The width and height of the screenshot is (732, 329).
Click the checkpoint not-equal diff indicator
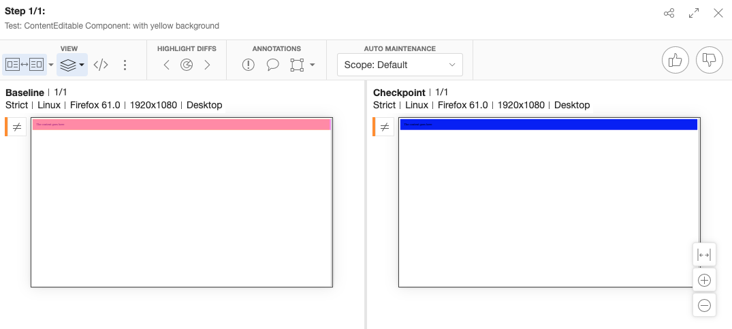(385, 127)
